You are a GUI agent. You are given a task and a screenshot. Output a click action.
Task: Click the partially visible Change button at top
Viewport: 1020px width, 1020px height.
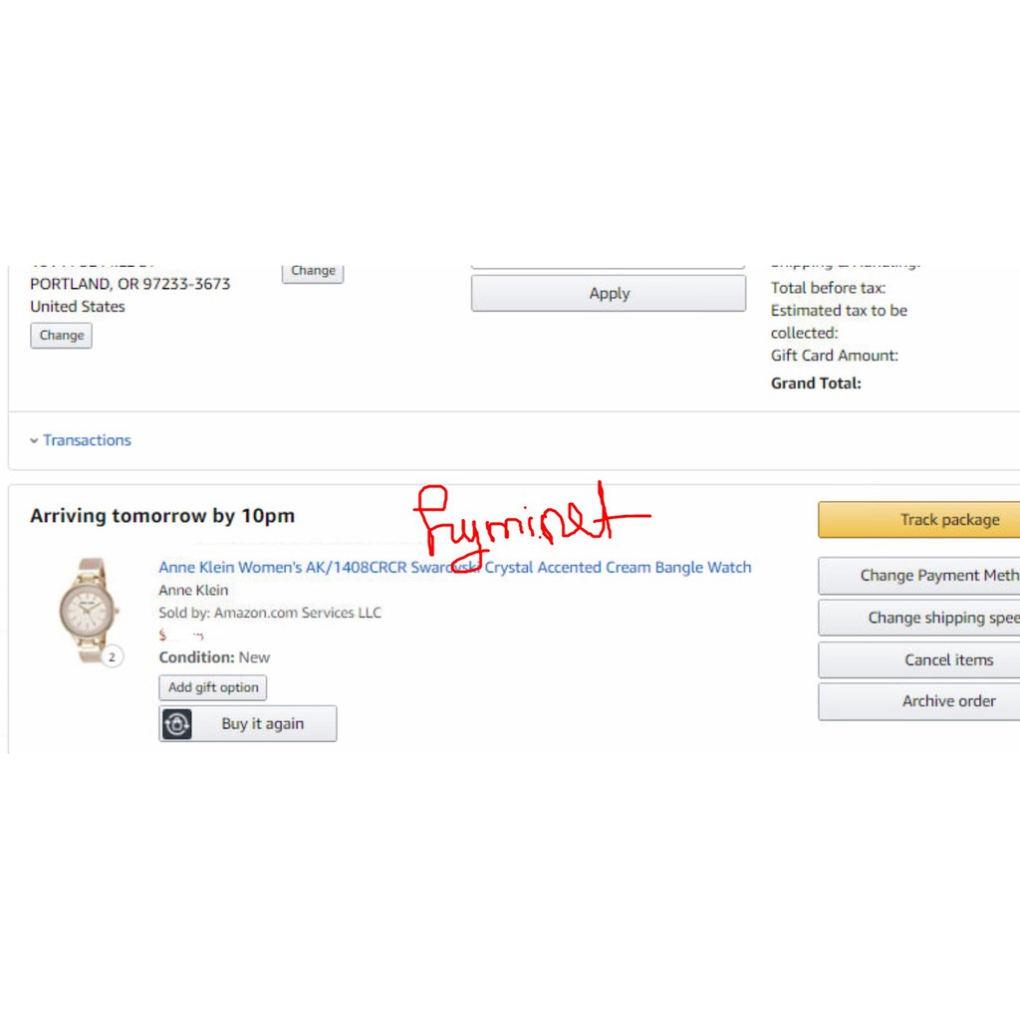[313, 273]
